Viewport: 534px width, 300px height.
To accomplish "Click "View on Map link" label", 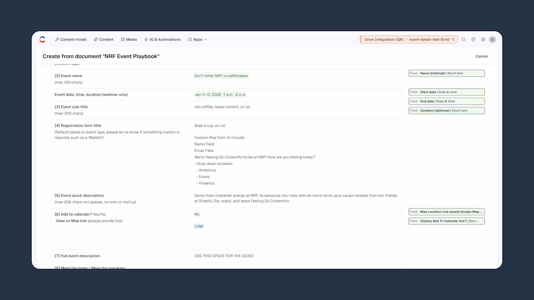I will point(71,221).
